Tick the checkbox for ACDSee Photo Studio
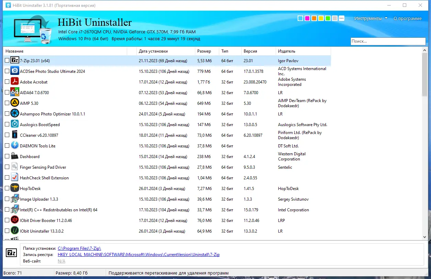431x279 pixels. tap(7, 71)
